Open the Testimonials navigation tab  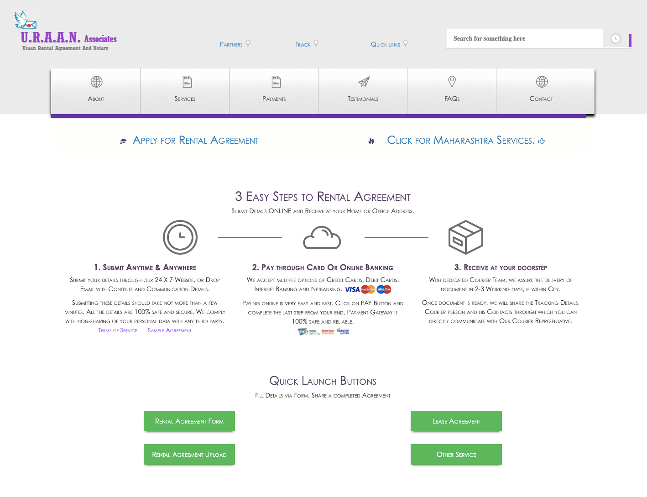pos(363,91)
